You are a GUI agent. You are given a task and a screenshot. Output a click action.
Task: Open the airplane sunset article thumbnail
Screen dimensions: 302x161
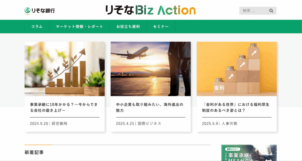(x=151, y=69)
